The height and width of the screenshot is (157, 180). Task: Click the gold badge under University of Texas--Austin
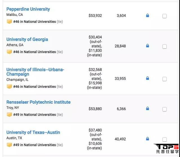[x=9, y=145]
